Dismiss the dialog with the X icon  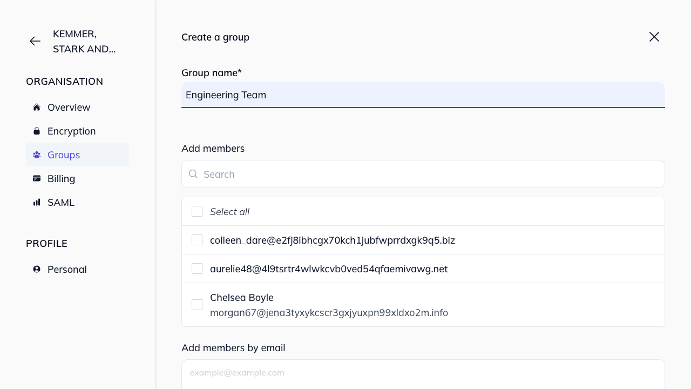click(654, 37)
